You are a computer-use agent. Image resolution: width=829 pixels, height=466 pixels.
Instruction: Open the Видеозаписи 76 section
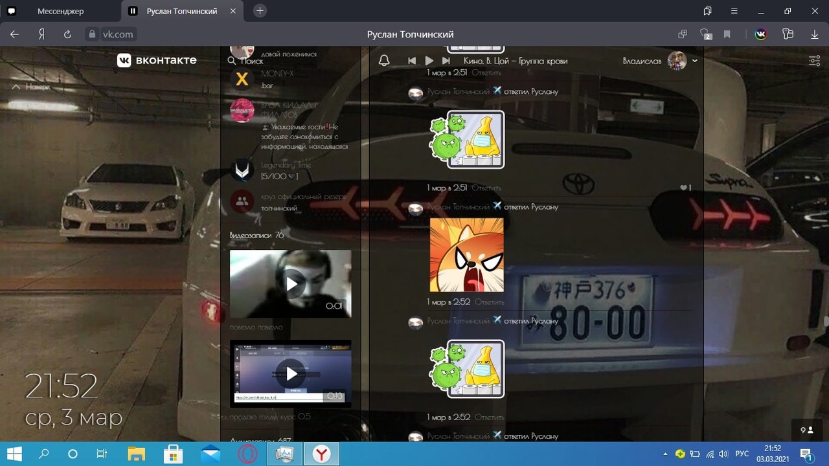256,235
